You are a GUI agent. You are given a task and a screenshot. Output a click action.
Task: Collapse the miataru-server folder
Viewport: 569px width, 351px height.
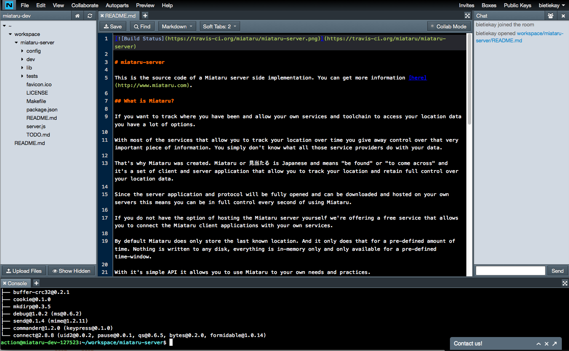point(16,43)
